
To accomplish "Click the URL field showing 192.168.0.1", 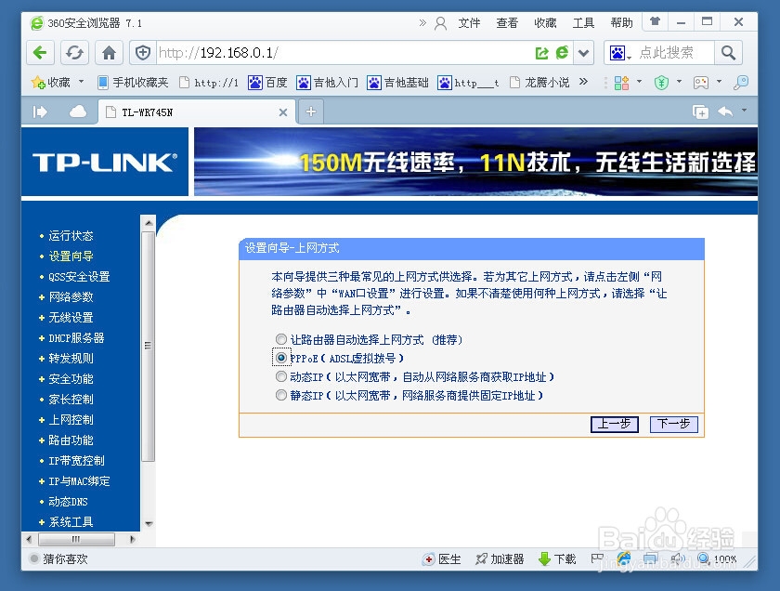I will [344, 53].
